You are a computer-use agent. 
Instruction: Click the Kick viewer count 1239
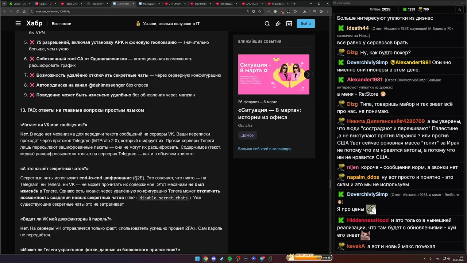pos(412,9)
